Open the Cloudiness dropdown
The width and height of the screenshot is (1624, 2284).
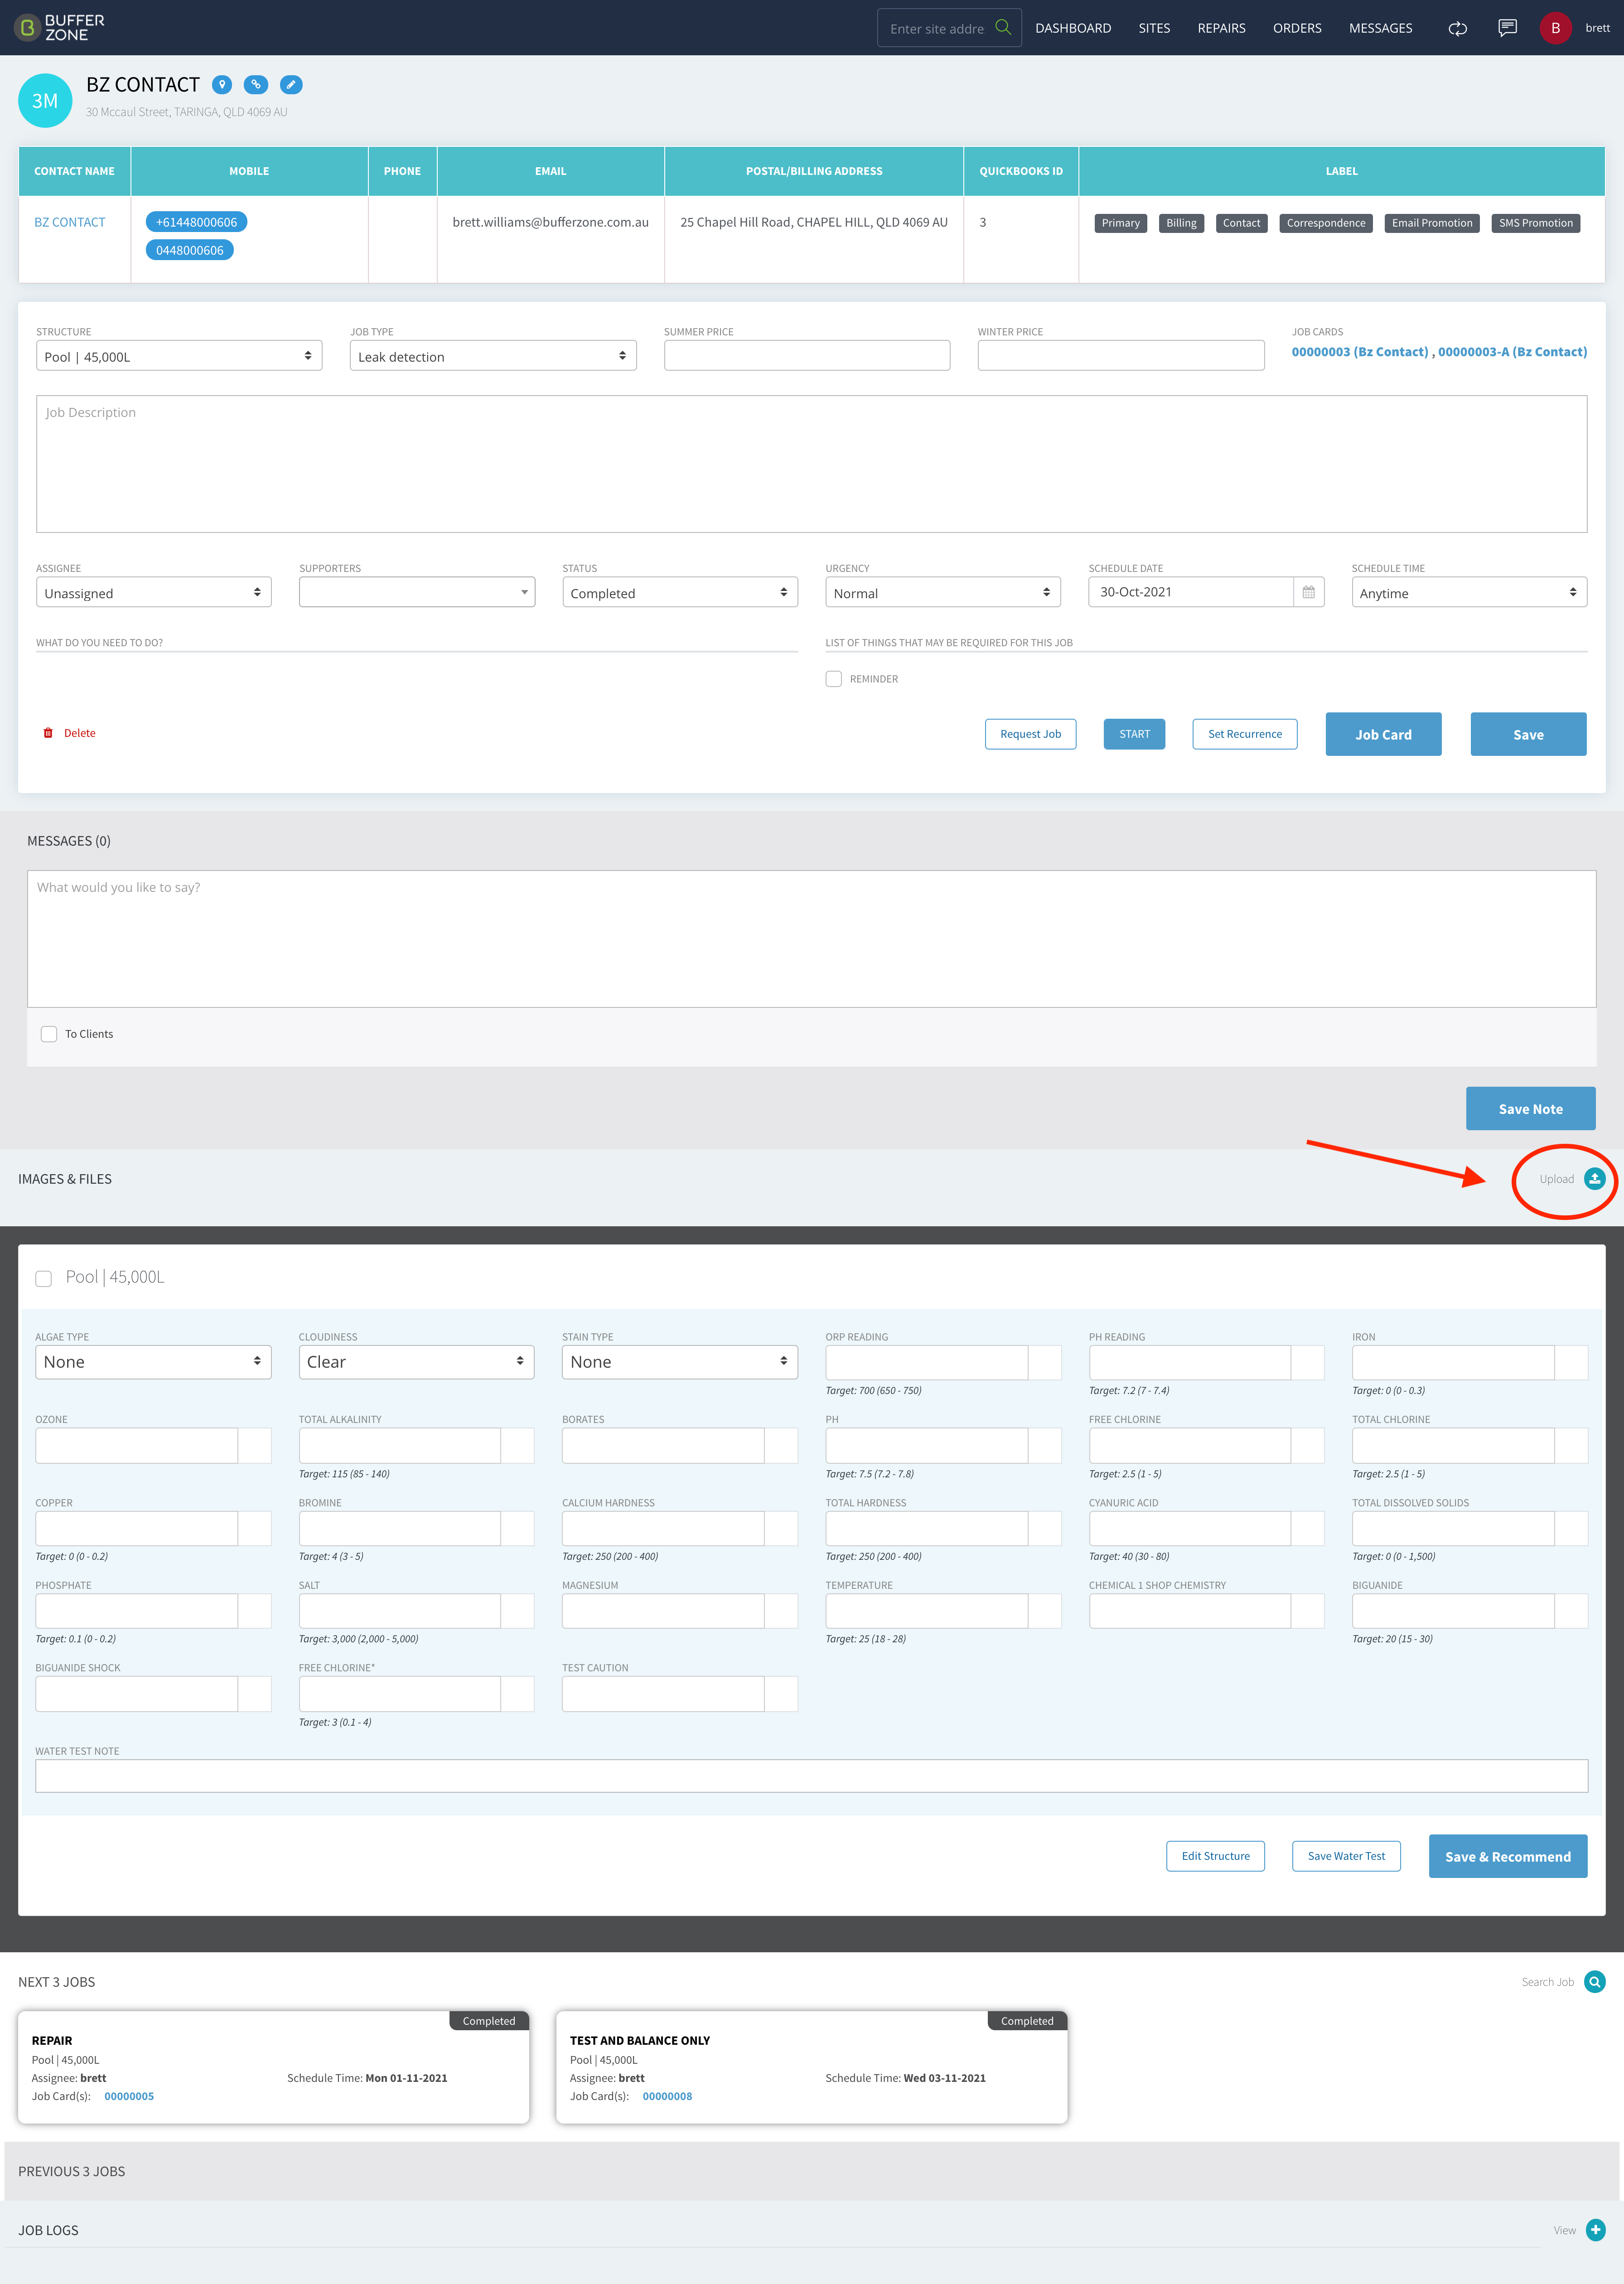pos(417,1362)
